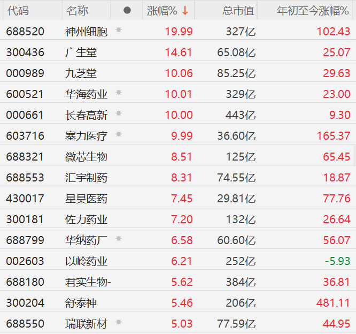Select stock code 688321
This screenshot has height=334, width=356.
click(x=25, y=157)
